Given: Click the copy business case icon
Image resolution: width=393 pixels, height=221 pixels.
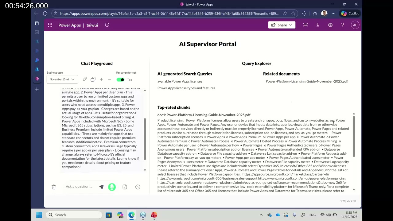Looking at the screenshot, I should (93, 79).
